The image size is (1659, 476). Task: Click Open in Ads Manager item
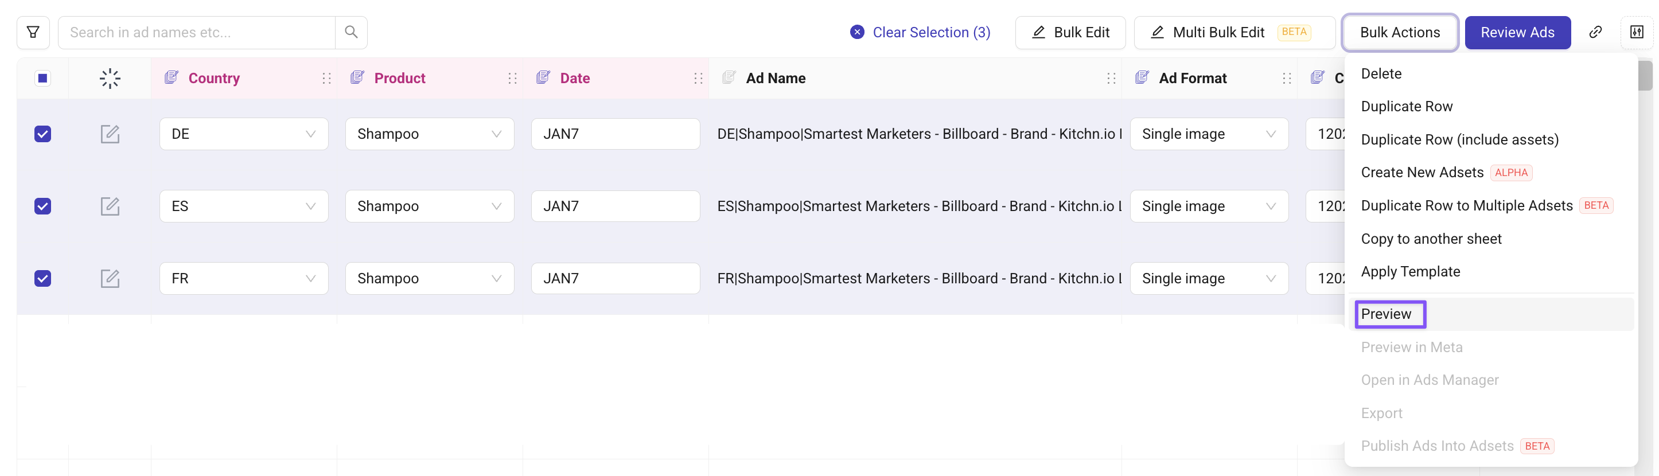click(x=1491, y=380)
